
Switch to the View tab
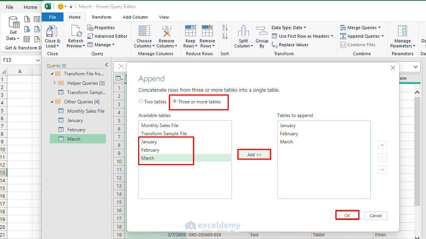164,17
